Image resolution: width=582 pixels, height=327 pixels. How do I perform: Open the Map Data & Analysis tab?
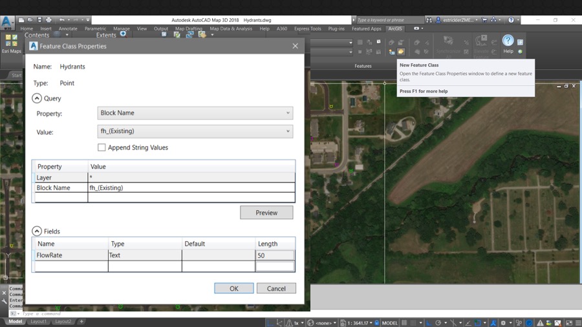(x=231, y=28)
